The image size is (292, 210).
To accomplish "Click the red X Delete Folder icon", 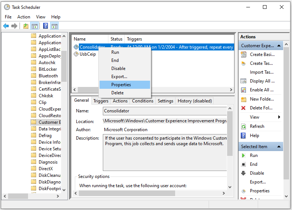I will pos(243,108).
